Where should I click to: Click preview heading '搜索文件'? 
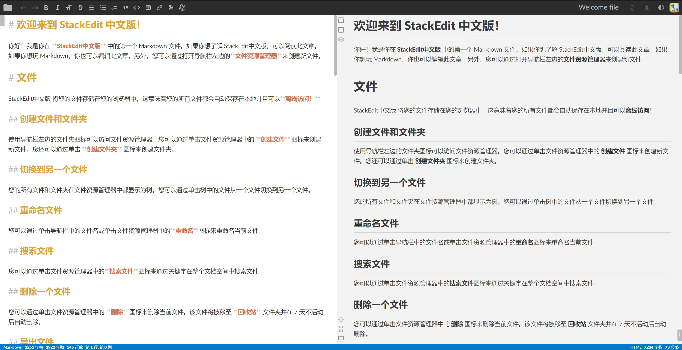click(x=371, y=264)
